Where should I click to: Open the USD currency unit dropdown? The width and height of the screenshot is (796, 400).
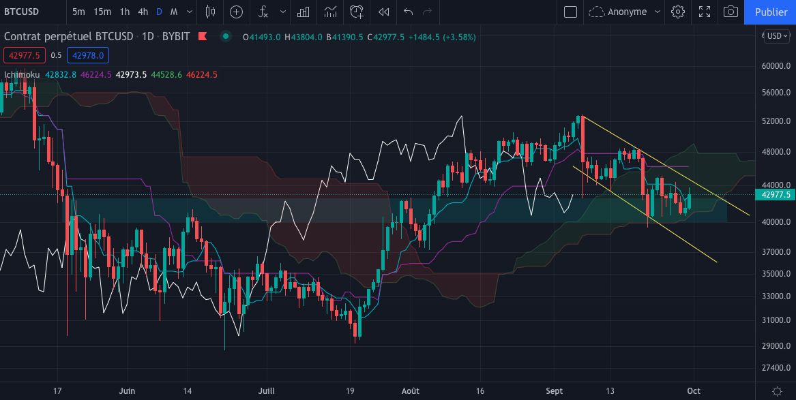[776, 36]
